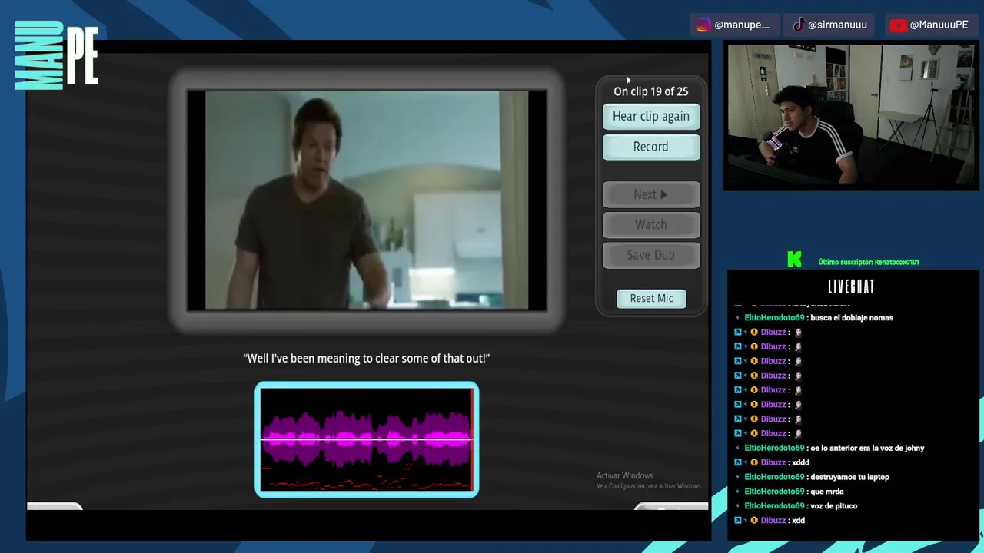Image resolution: width=984 pixels, height=553 pixels.
Task: Click the greyed-out Watch button
Action: pyautogui.click(x=651, y=224)
